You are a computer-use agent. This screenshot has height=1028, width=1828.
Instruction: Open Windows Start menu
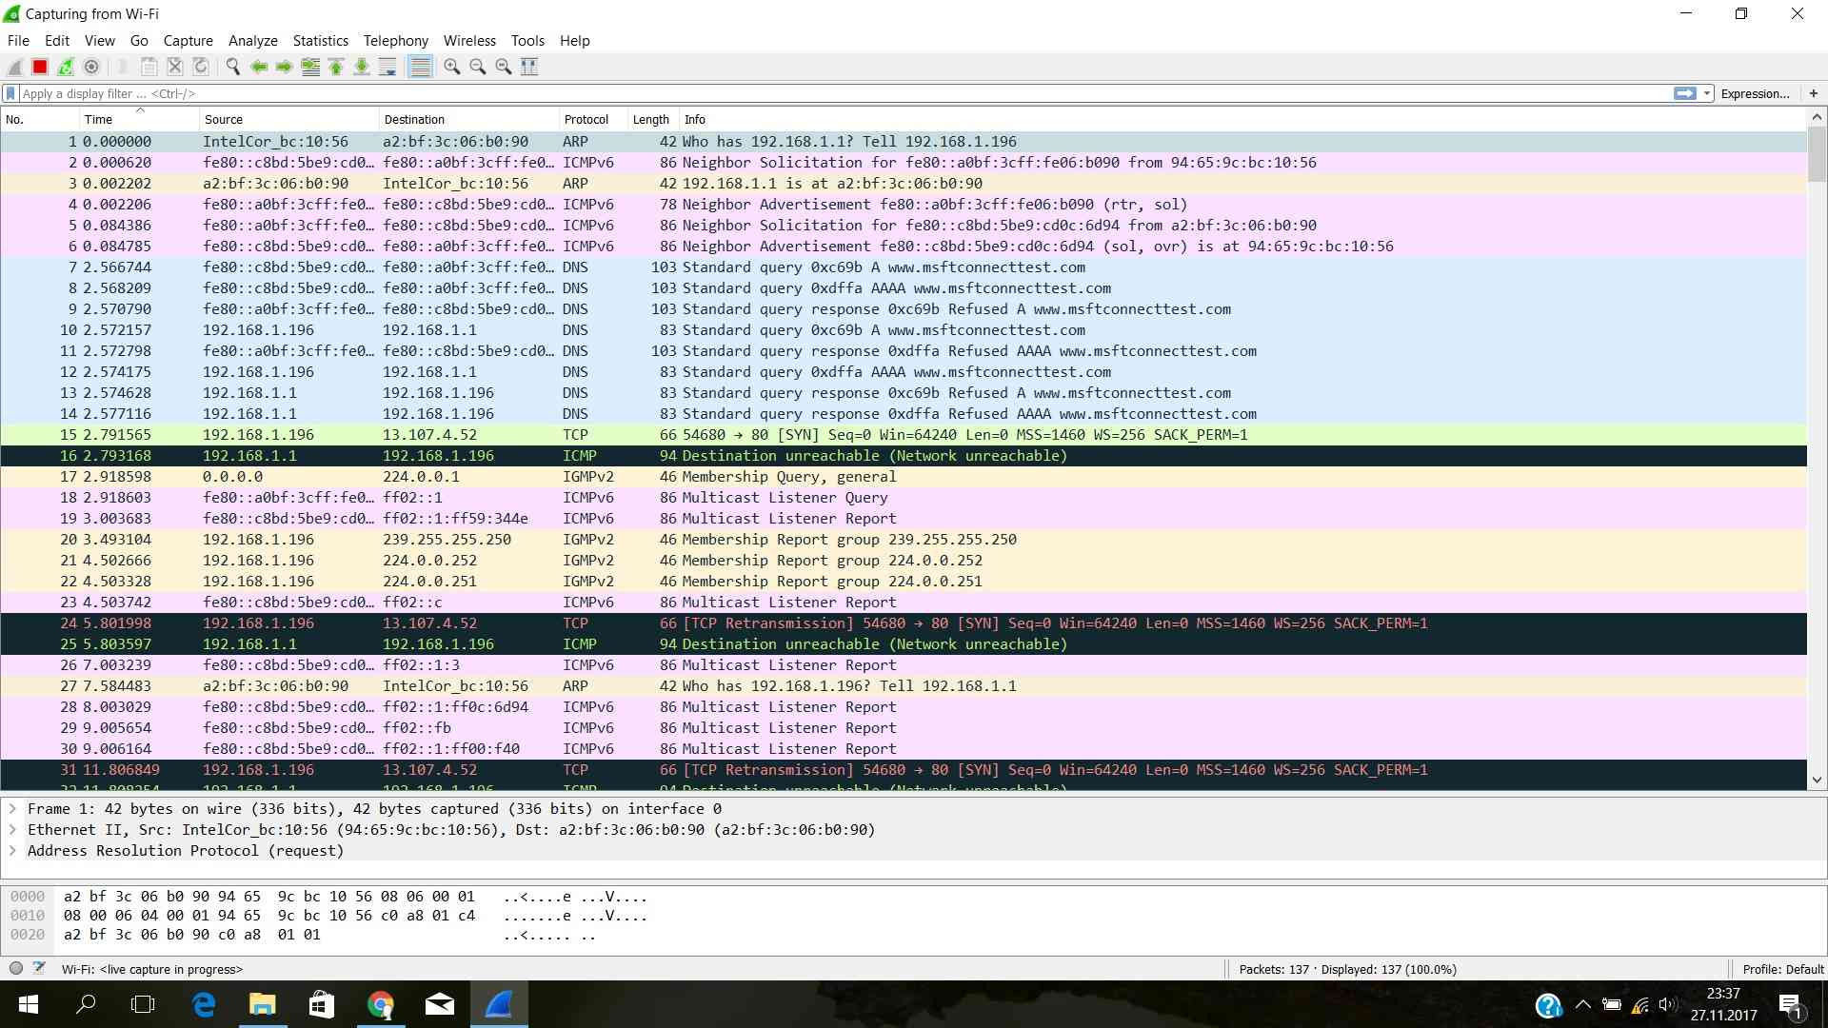click(x=28, y=1004)
